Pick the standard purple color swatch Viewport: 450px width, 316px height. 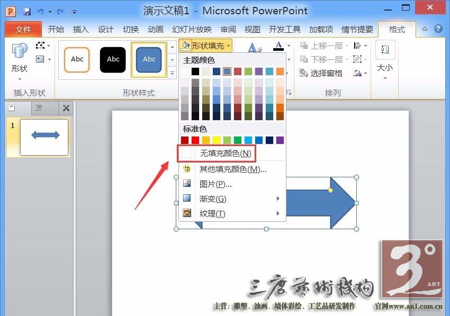[x=280, y=140]
